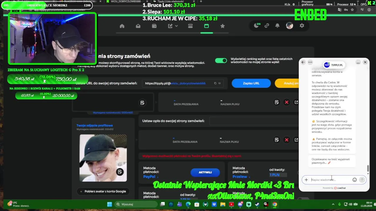The image size is (376, 211).
Task: Open notifications bell in Tipply header
Action: point(277,26)
